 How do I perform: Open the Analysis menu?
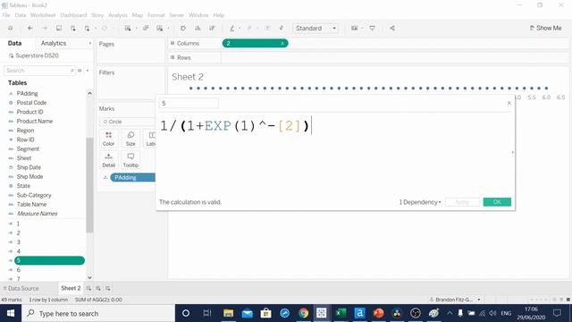click(118, 15)
